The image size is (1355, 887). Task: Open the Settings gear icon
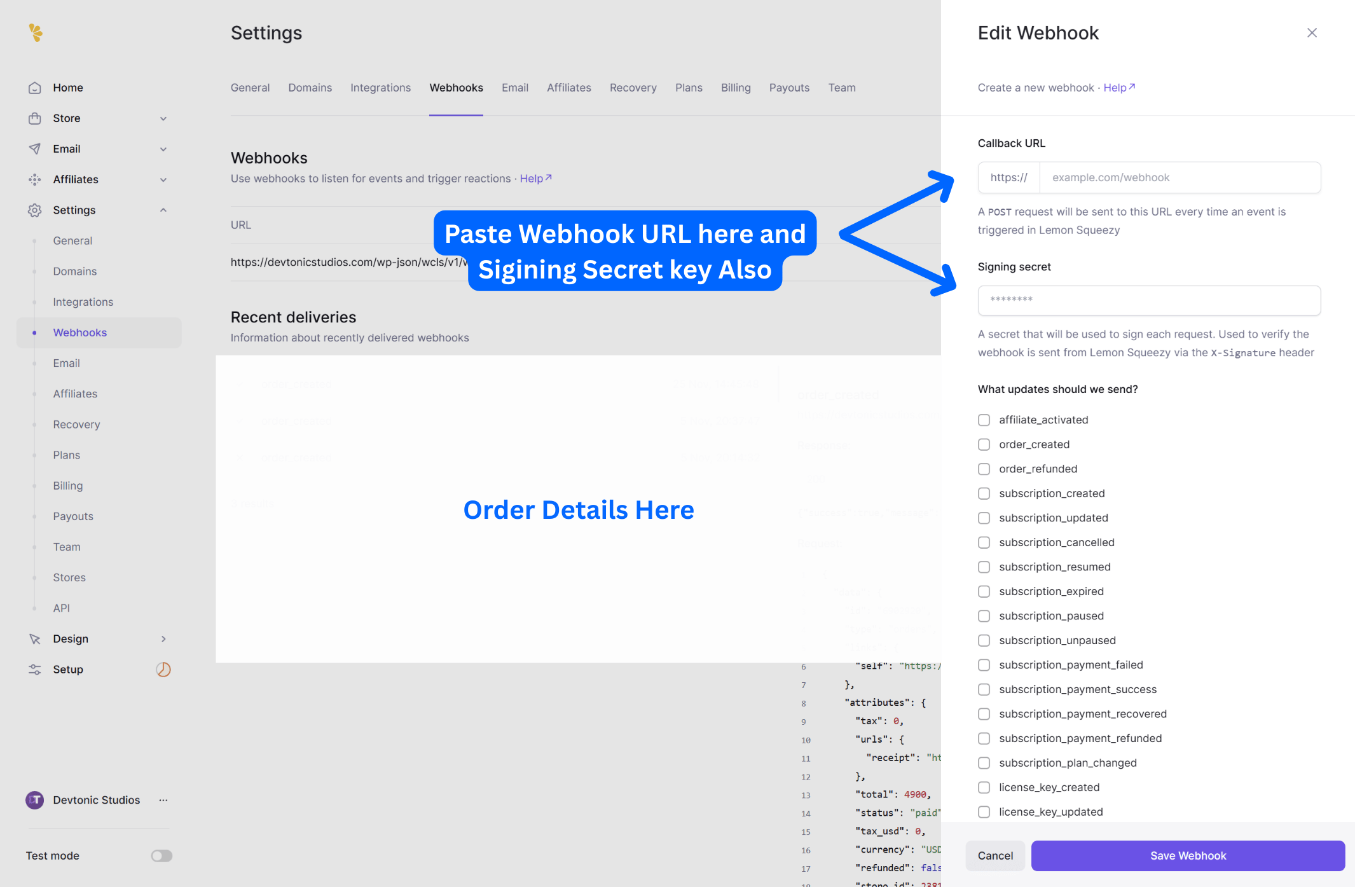pyautogui.click(x=35, y=210)
